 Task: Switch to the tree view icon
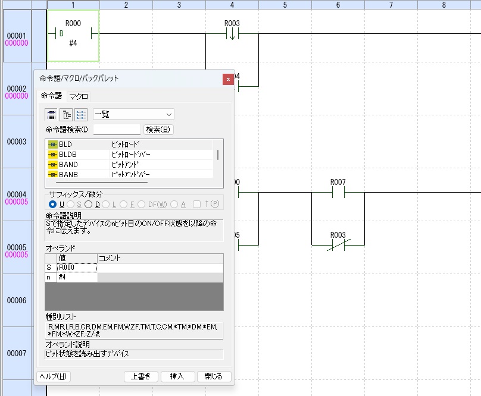tap(67, 115)
